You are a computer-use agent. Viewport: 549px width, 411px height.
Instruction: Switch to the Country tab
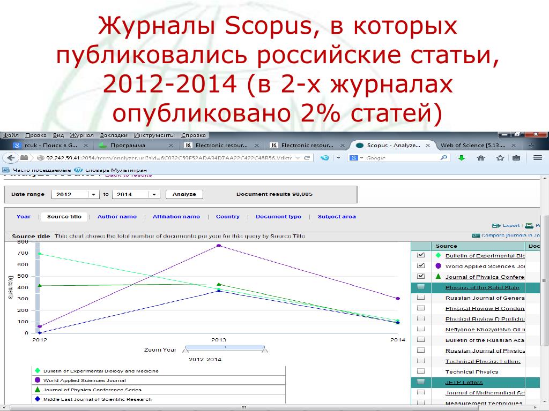[227, 217]
